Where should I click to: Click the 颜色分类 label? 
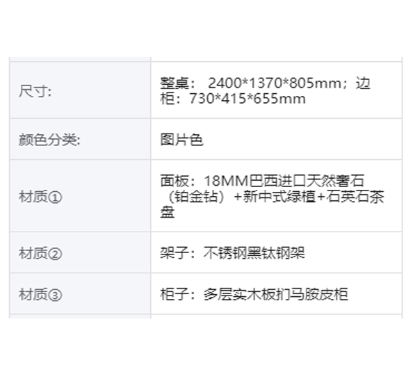(49, 140)
